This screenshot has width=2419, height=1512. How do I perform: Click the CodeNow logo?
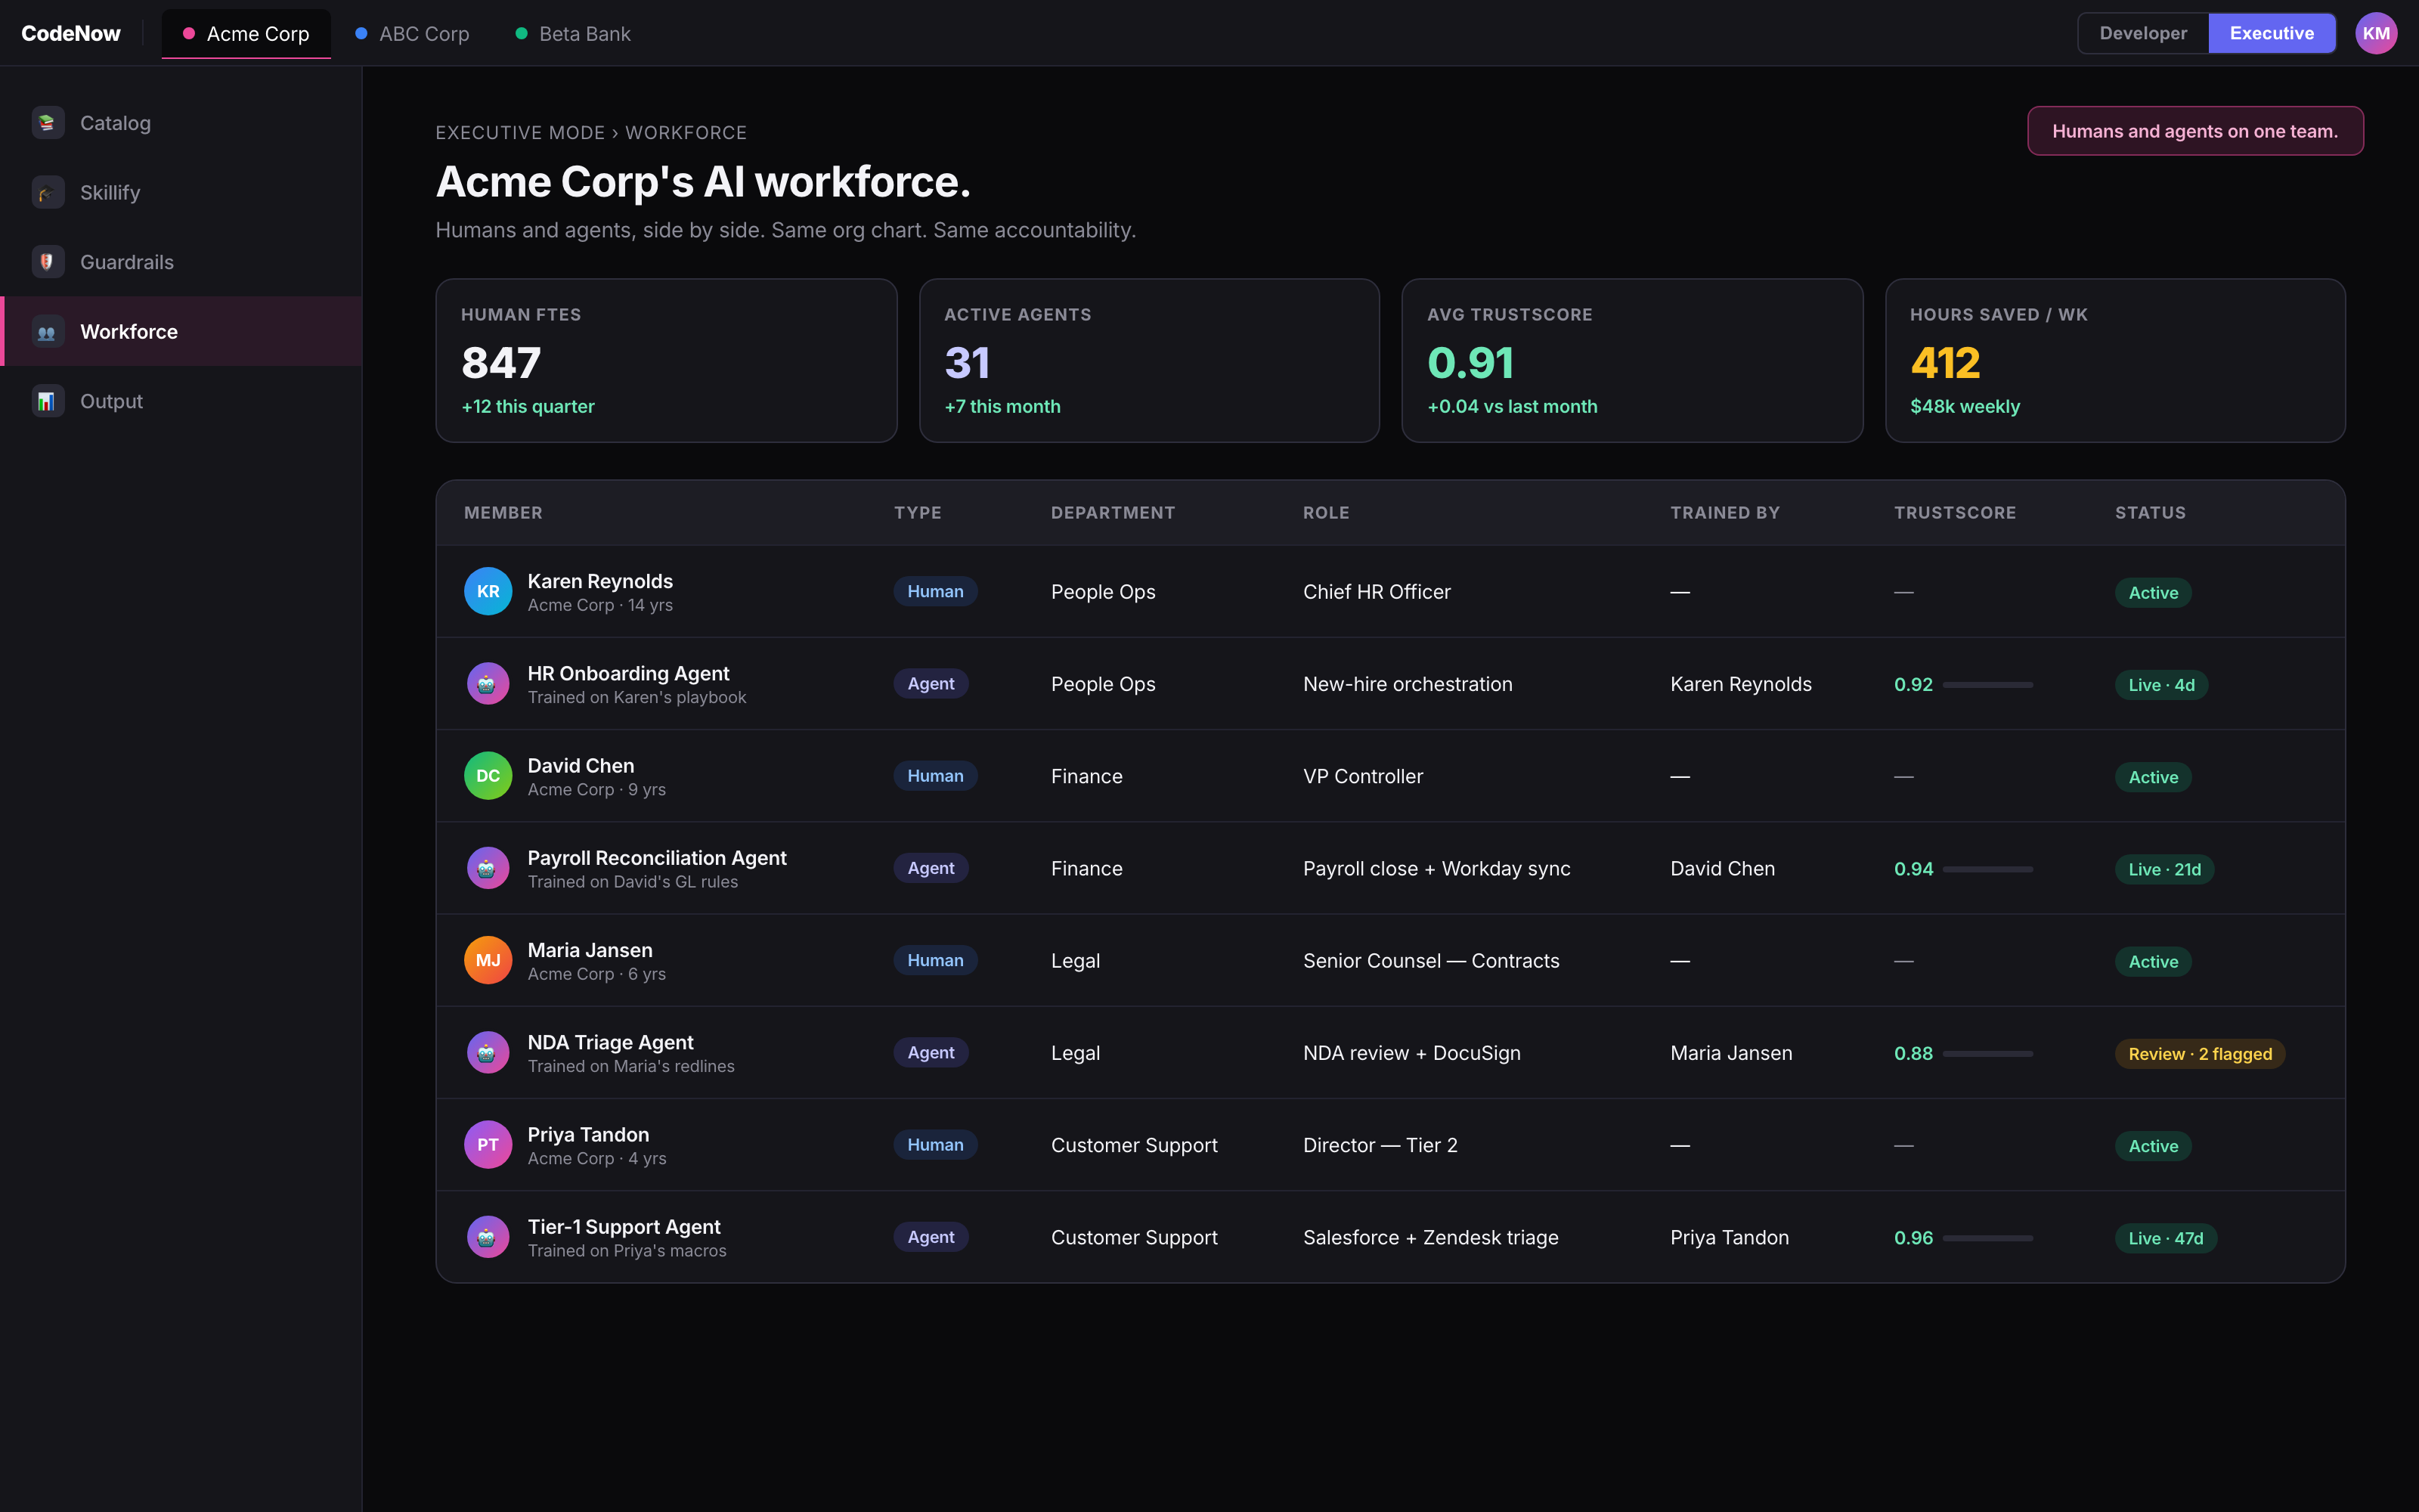pyautogui.click(x=71, y=33)
